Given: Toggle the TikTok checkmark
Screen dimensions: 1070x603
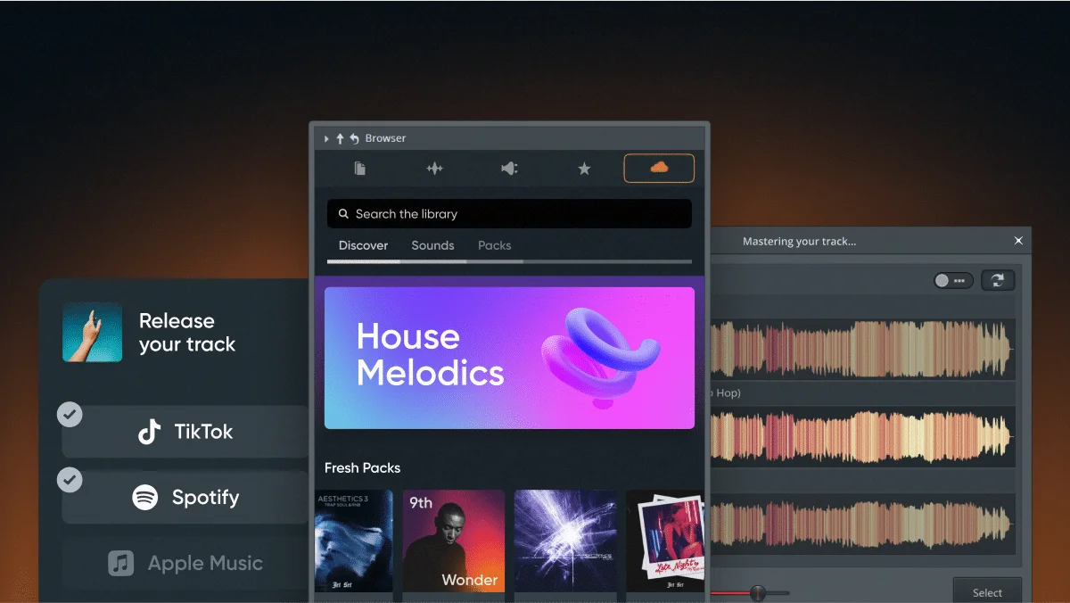Looking at the screenshot, I should 70,414.
